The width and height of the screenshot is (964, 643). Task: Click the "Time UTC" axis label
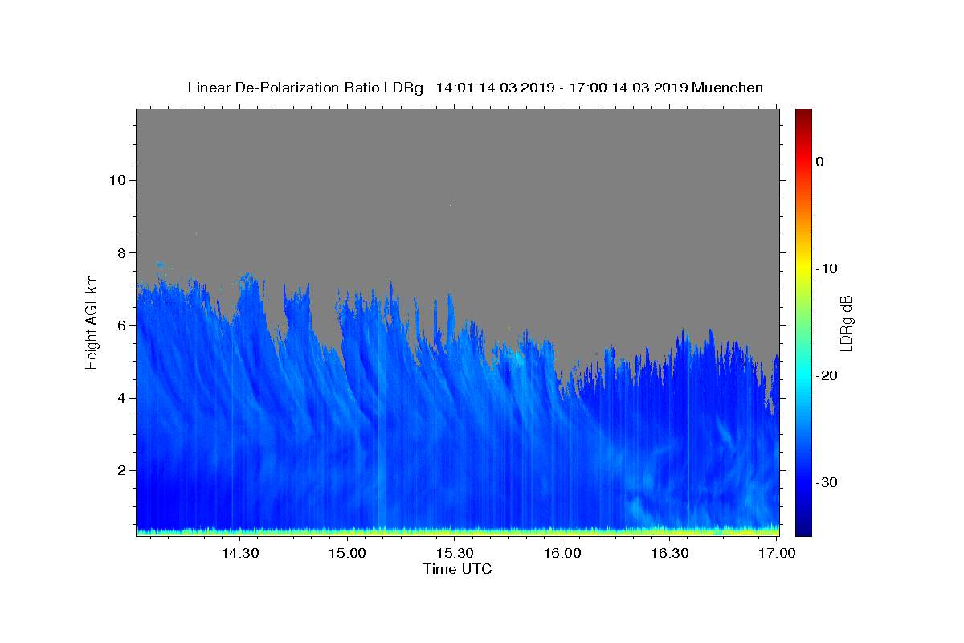pyautogui.click(x=457, y=569)
